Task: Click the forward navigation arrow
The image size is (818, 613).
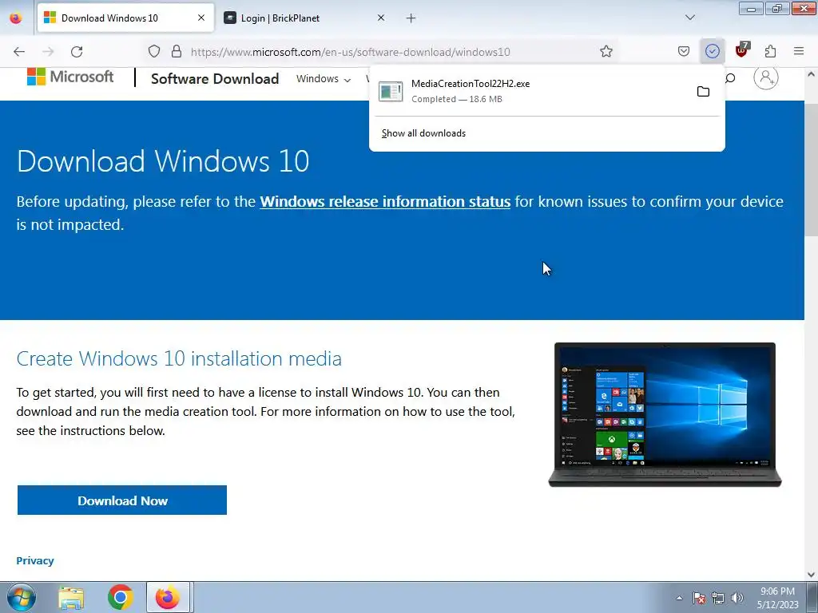Action: point(48,52)
